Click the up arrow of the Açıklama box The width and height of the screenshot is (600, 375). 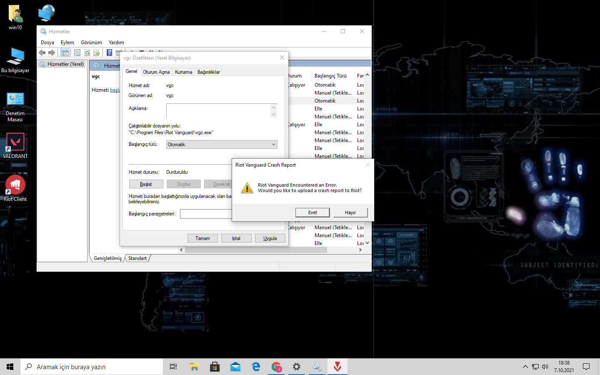point(274,107)
